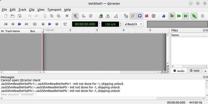The width and height of the screenshot is (208, 104).
Task: Paste from clipboard using the toolbar icon
Action: tap(58, 16)
